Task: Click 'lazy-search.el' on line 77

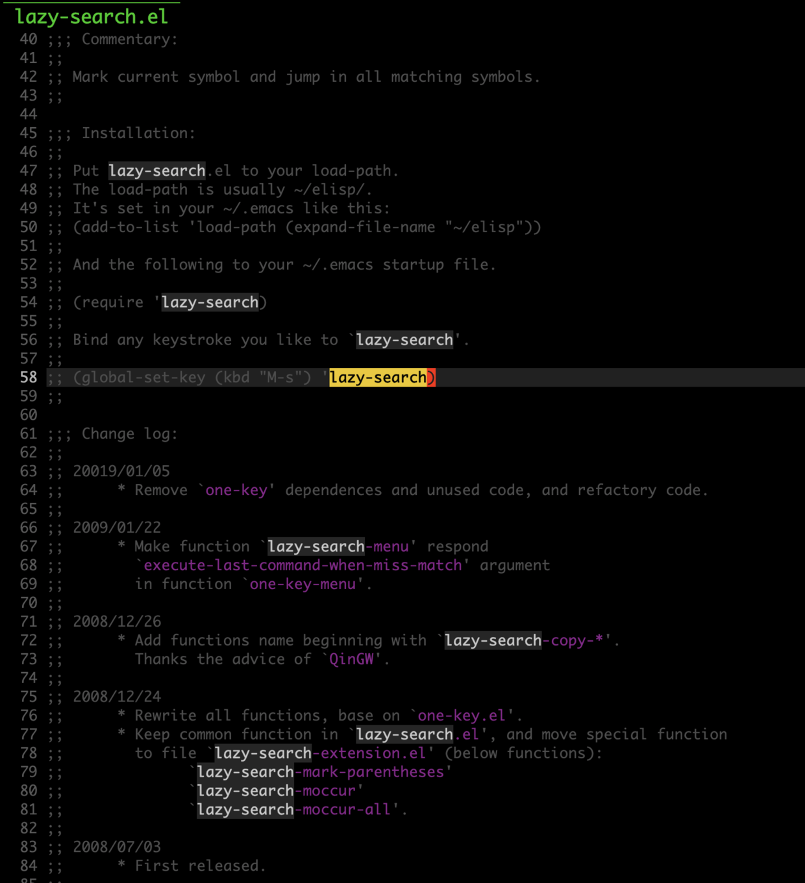Action: pyautogui.click(x=417, y=735)
